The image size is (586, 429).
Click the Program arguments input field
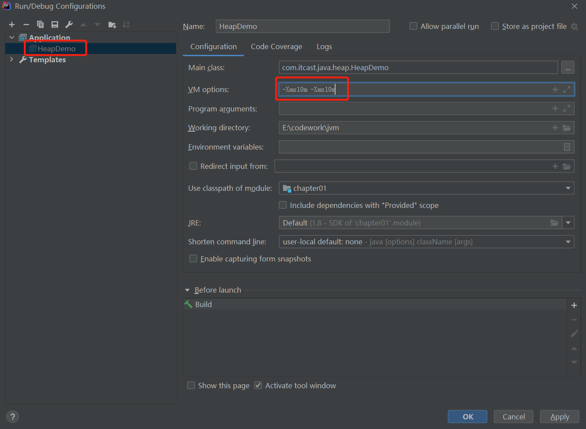coord(412,109)
